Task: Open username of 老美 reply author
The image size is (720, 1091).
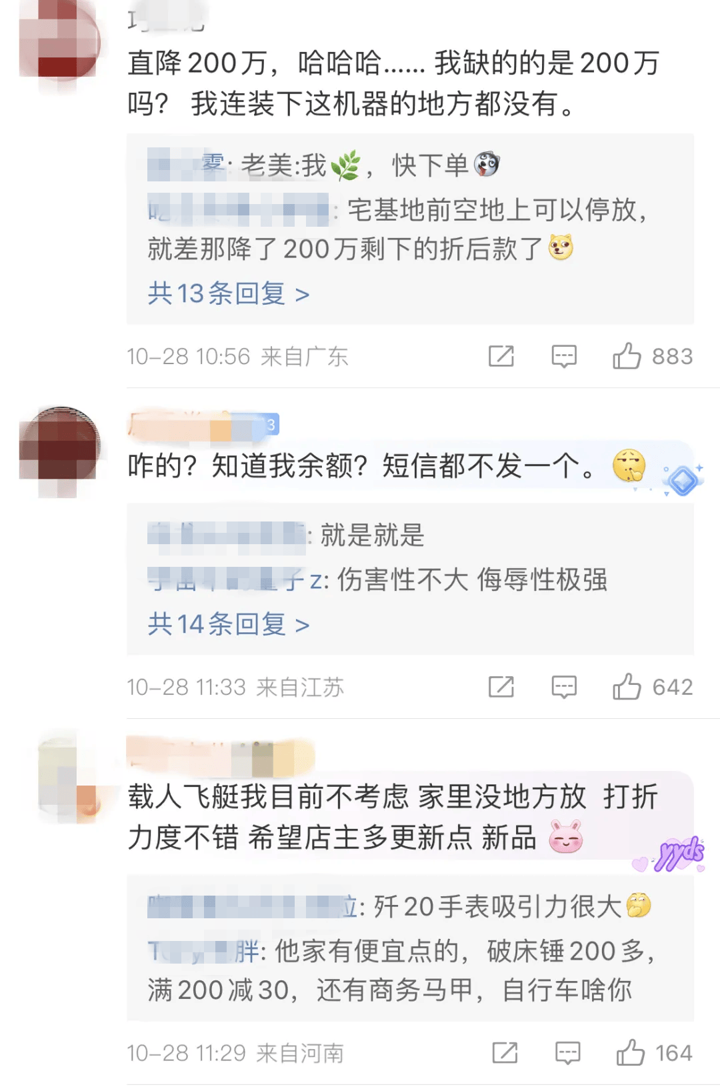Action: tap(187, 165)
